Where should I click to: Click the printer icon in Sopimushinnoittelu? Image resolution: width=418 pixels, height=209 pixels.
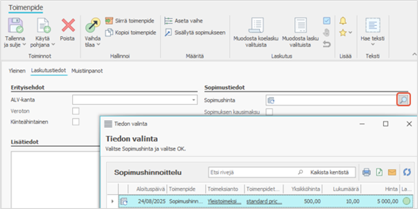click(367, 172)
